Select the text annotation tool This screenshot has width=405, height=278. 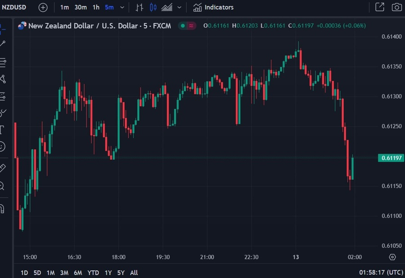coord(2,130)
